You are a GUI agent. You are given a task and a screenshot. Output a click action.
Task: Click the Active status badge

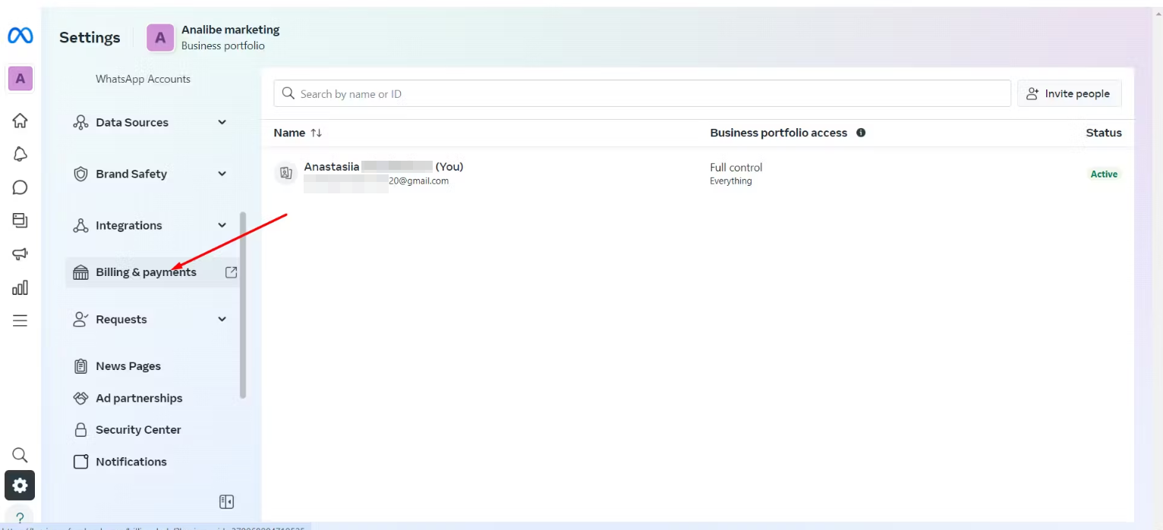(1104, 174)
